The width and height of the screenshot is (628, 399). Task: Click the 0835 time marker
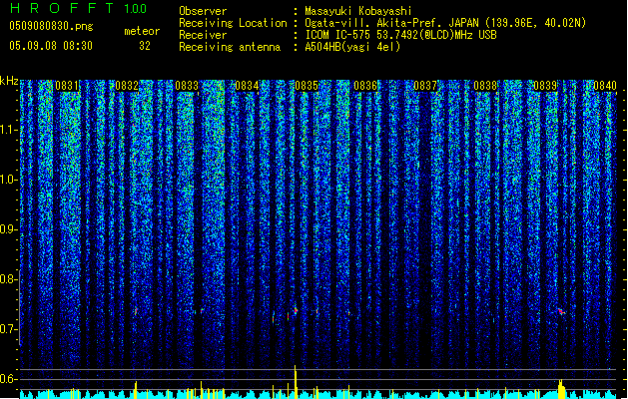pyautogui.click(x=306, y=86)
